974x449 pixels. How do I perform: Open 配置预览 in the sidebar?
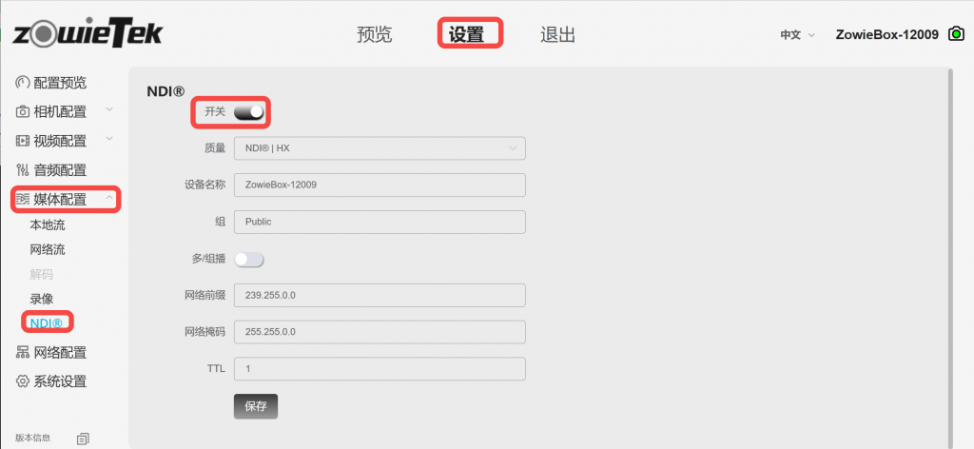pyautogui.click(x=60, y=83)
